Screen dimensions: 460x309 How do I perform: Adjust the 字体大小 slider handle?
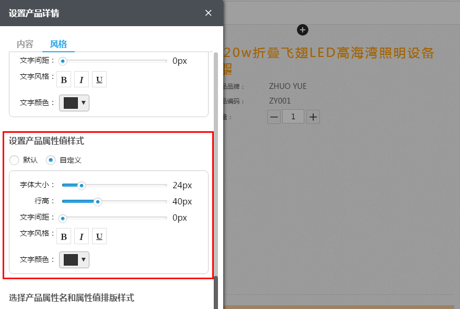[x=82, y=185]
